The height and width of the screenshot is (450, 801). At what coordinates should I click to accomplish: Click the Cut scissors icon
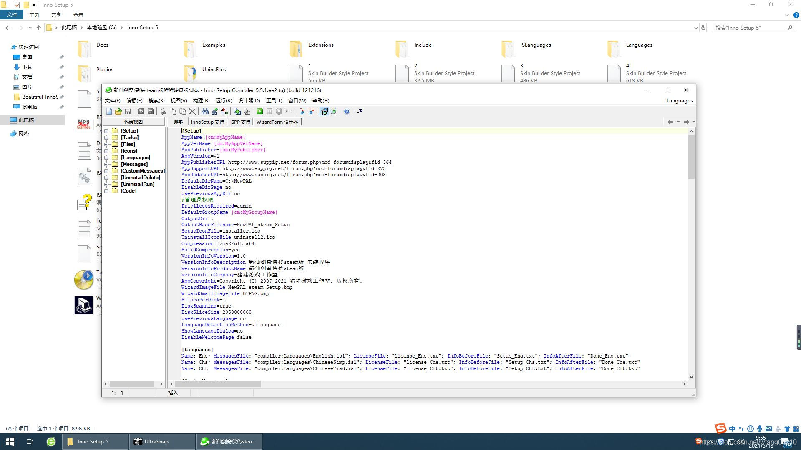pyautogui.click(x=164, y=111)
